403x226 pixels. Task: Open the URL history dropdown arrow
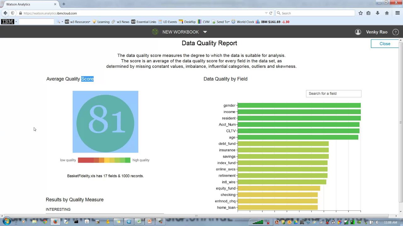(266, 13)
